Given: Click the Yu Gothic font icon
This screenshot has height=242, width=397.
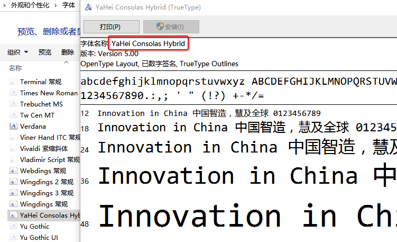Looking at the screenshot, I should pyautogui.click(x=13, y=226).
